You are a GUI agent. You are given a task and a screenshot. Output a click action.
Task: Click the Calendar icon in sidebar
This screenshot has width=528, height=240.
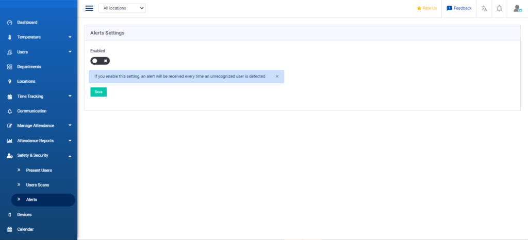point(10,230)
